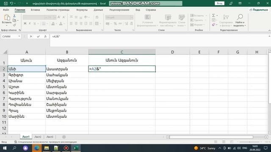Click the Format Painter brush icon
271x152 pixels.
[14, 25]
